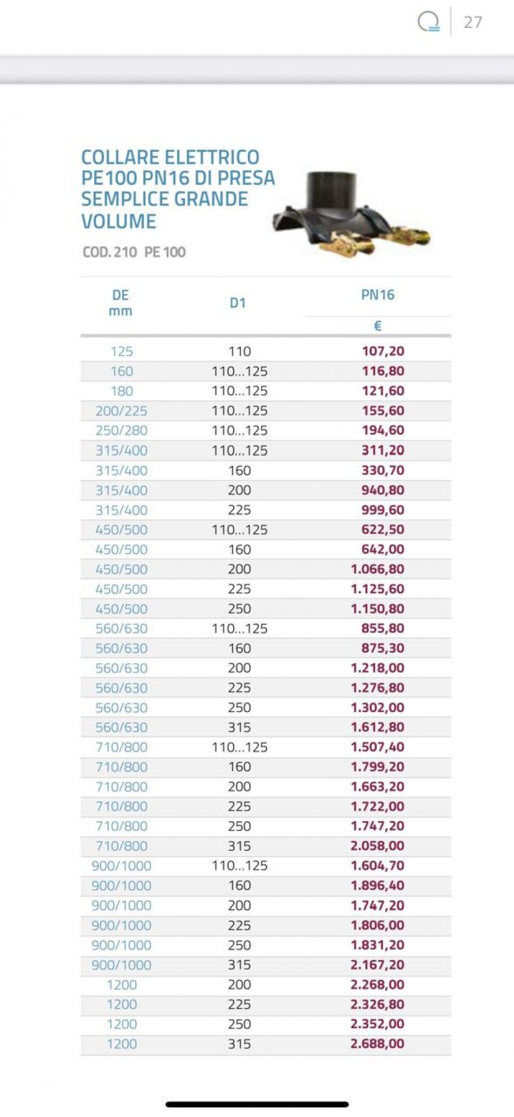The image size is (514, 1117).
Task: Click the D1 column header
Action: [x=238, y=303]
